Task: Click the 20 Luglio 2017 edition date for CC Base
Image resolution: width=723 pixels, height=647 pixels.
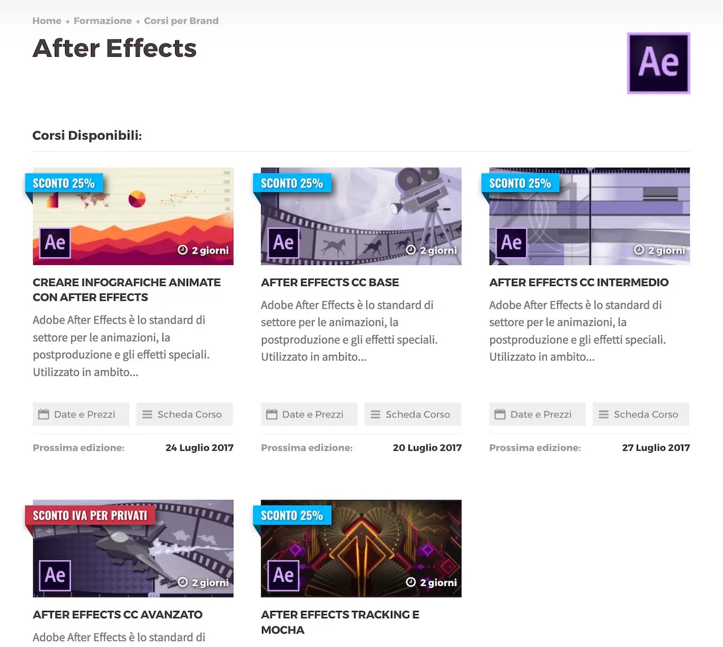Action: pos(427,448)
